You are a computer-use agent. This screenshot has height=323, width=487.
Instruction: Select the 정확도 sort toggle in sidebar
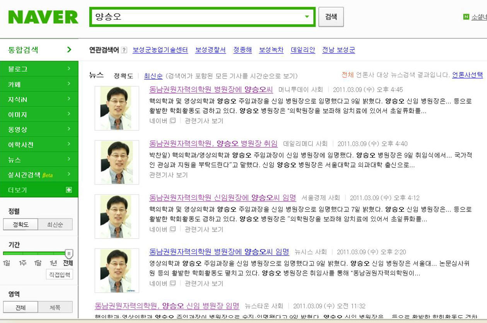[21, 224]
